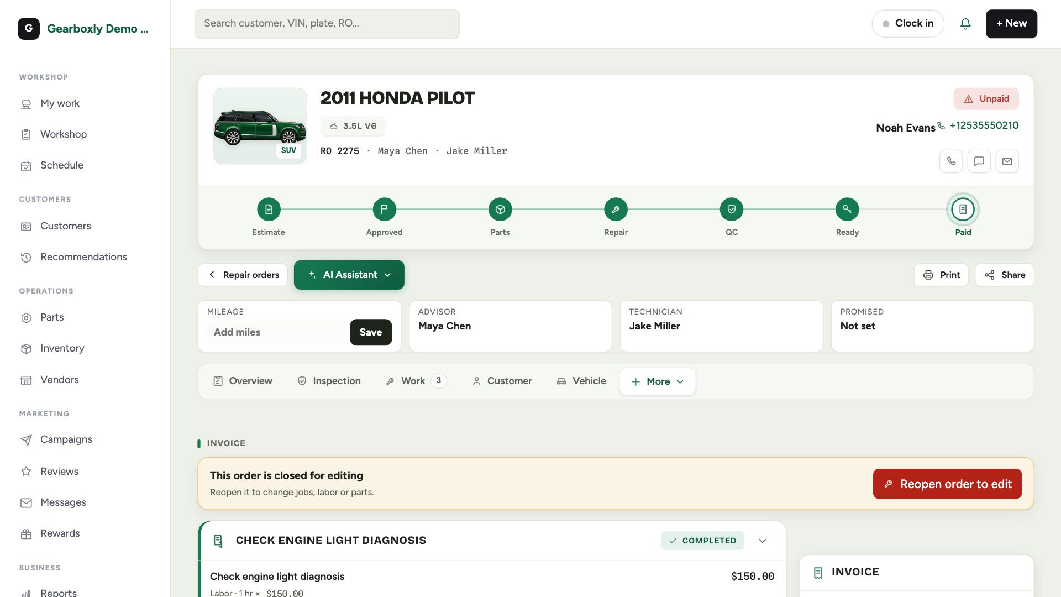Open Parts under Operations

(x=52, y=317)
